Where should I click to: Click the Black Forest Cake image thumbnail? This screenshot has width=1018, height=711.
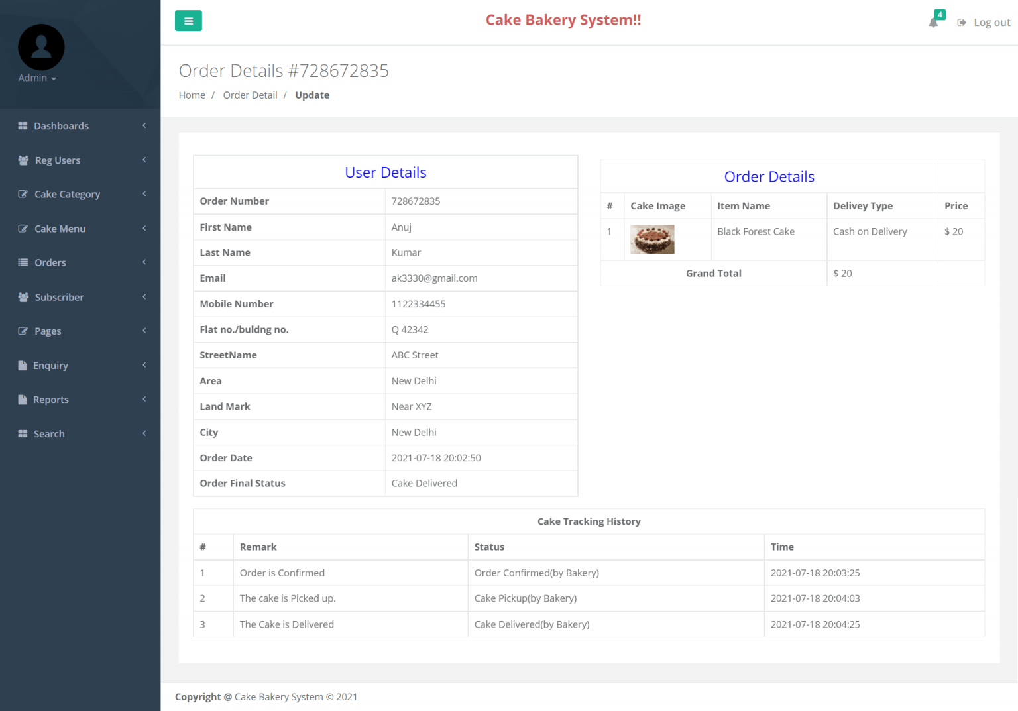point(652,239)
